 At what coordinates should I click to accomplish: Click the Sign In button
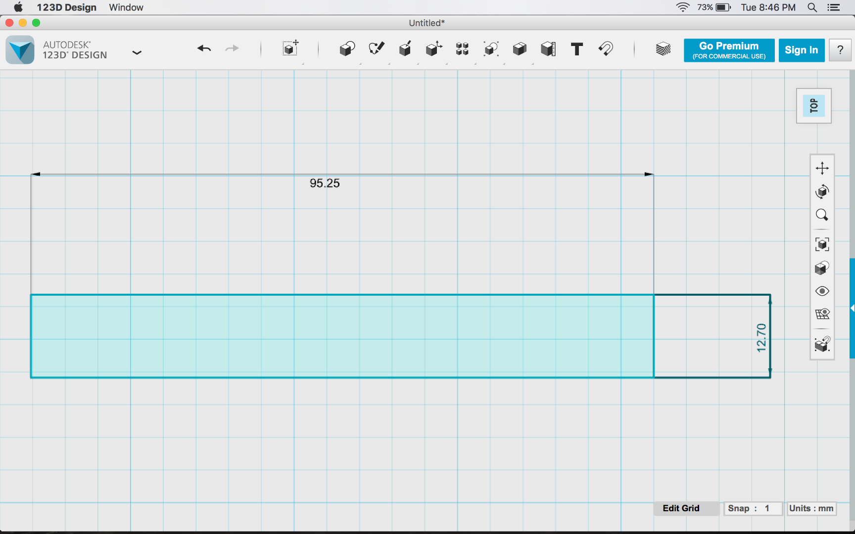[x=802, y=50]
